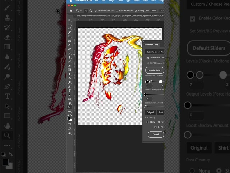Open the Filter menu
230x173 pixels.
coord(145,1)
